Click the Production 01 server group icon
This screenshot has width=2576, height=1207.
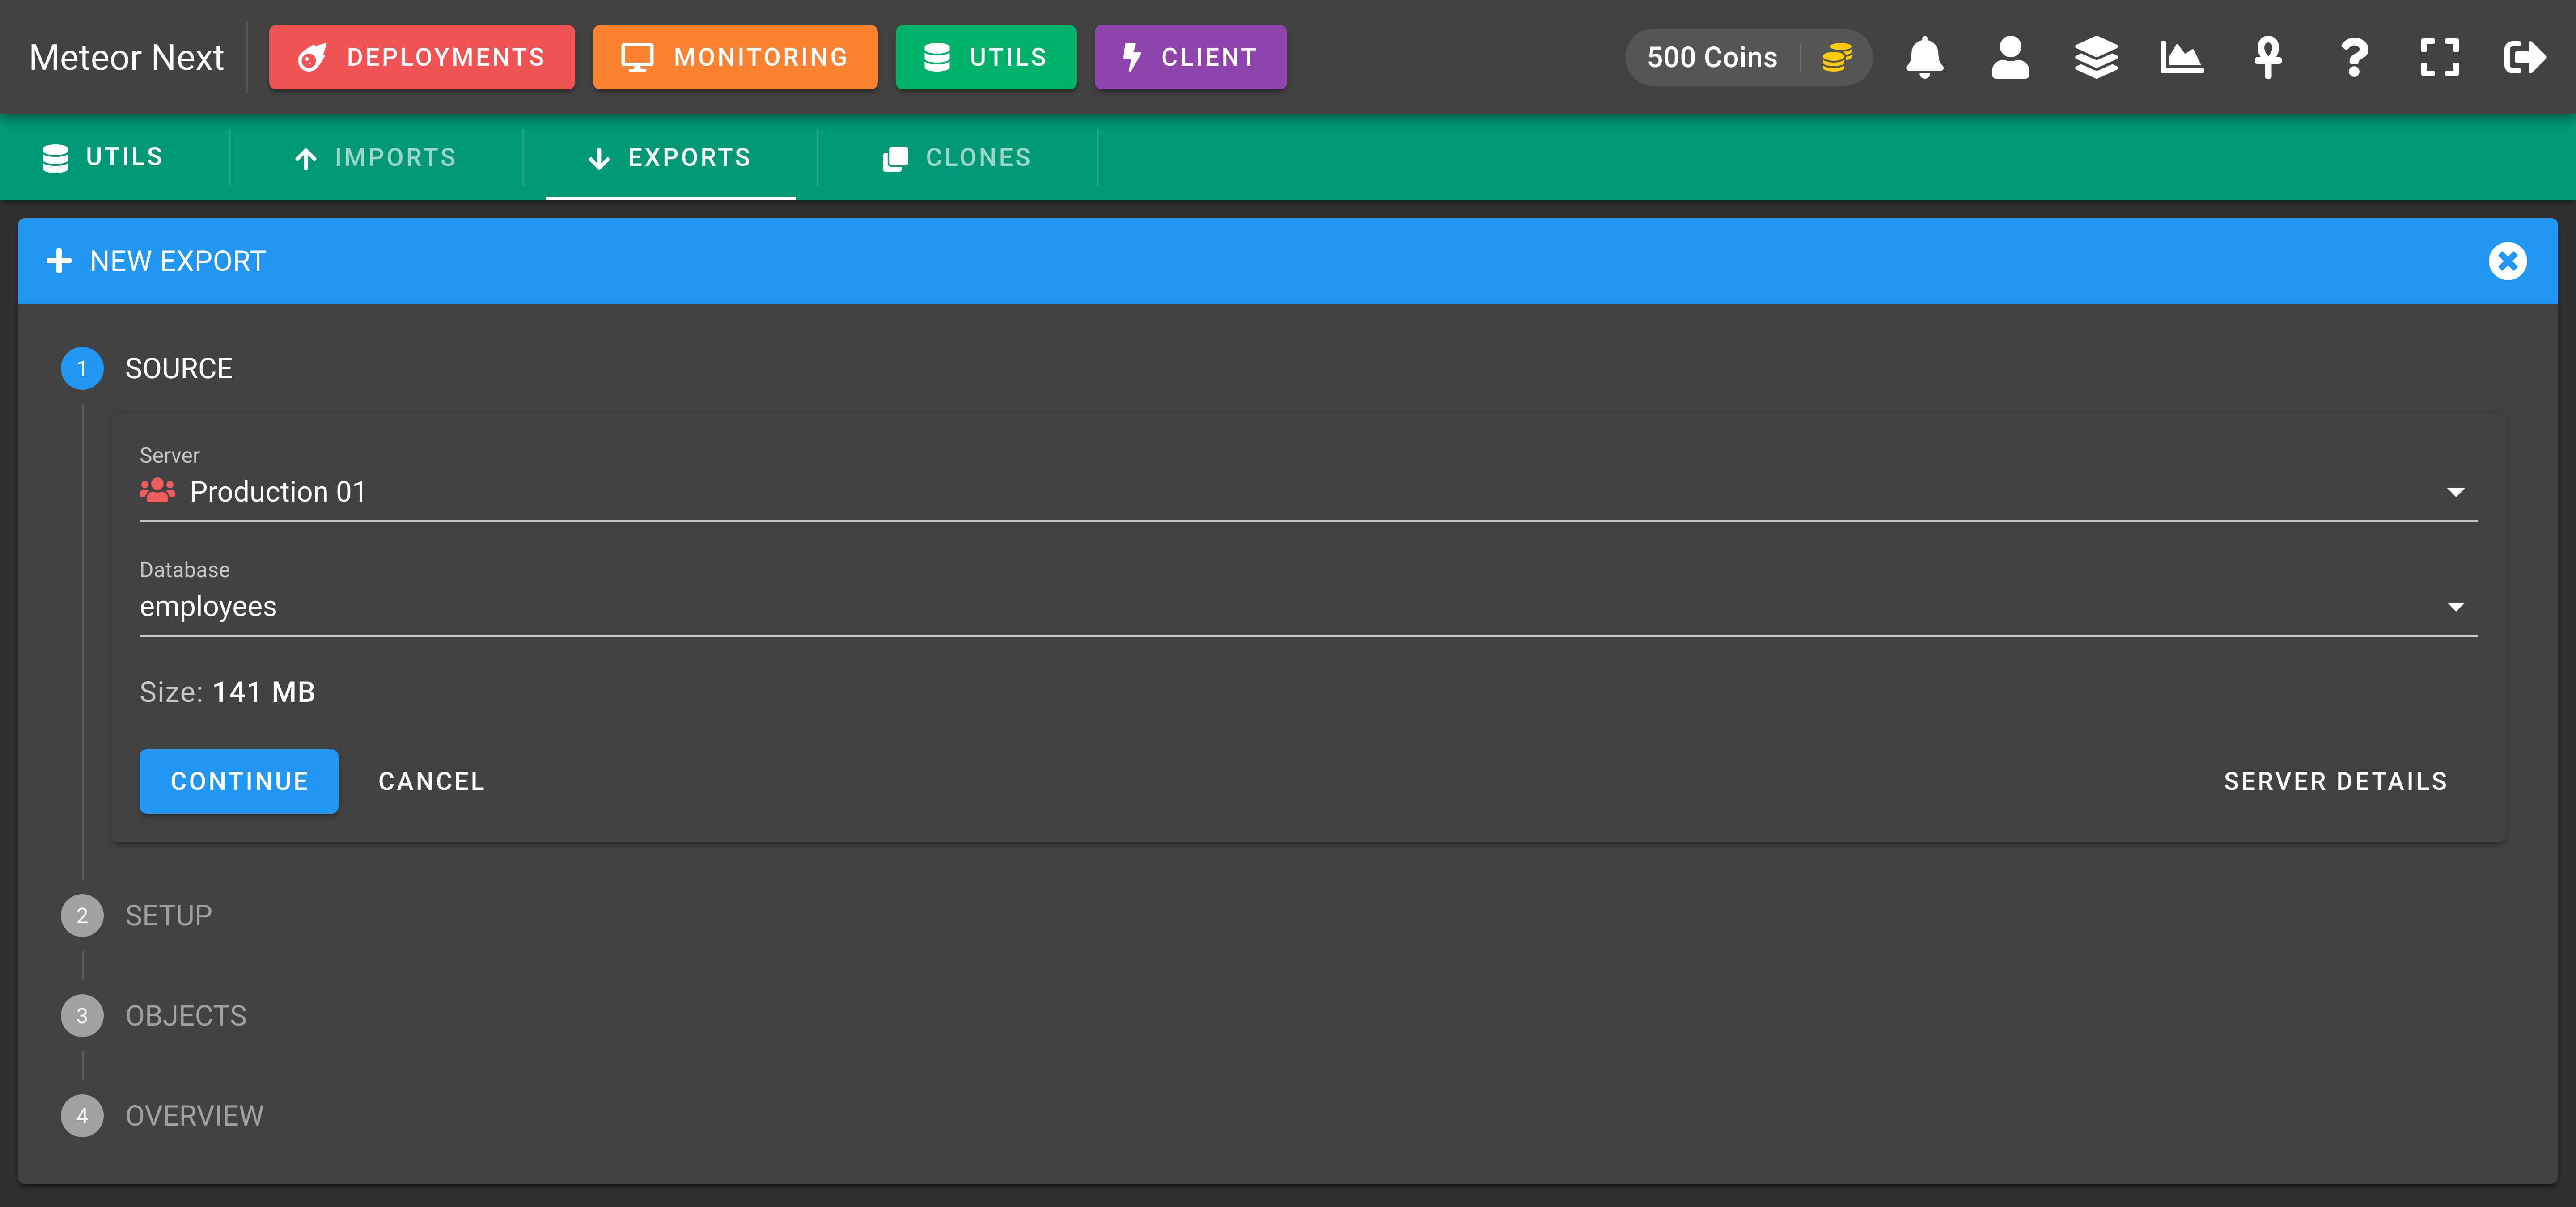(157, 490)
